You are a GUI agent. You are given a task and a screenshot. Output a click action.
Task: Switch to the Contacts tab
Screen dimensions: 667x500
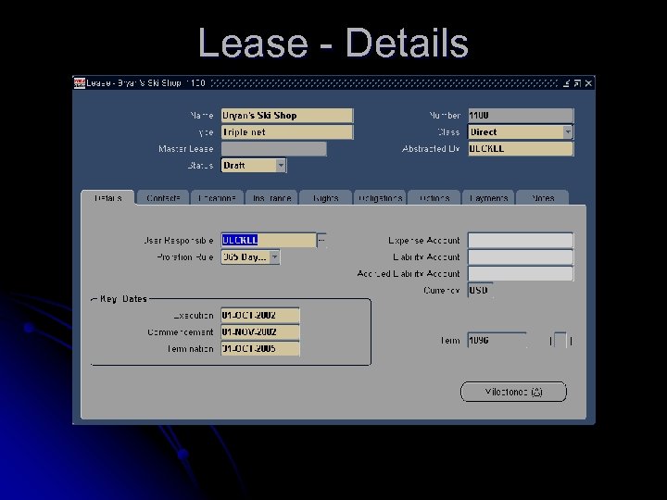point(163,198)
